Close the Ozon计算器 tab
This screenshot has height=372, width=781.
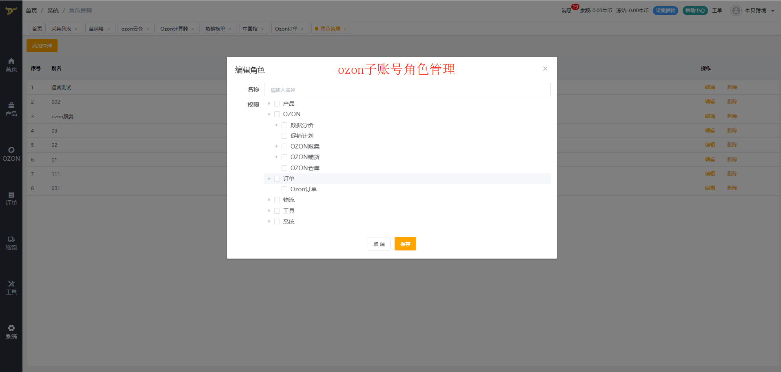click(x=193, y=29)
